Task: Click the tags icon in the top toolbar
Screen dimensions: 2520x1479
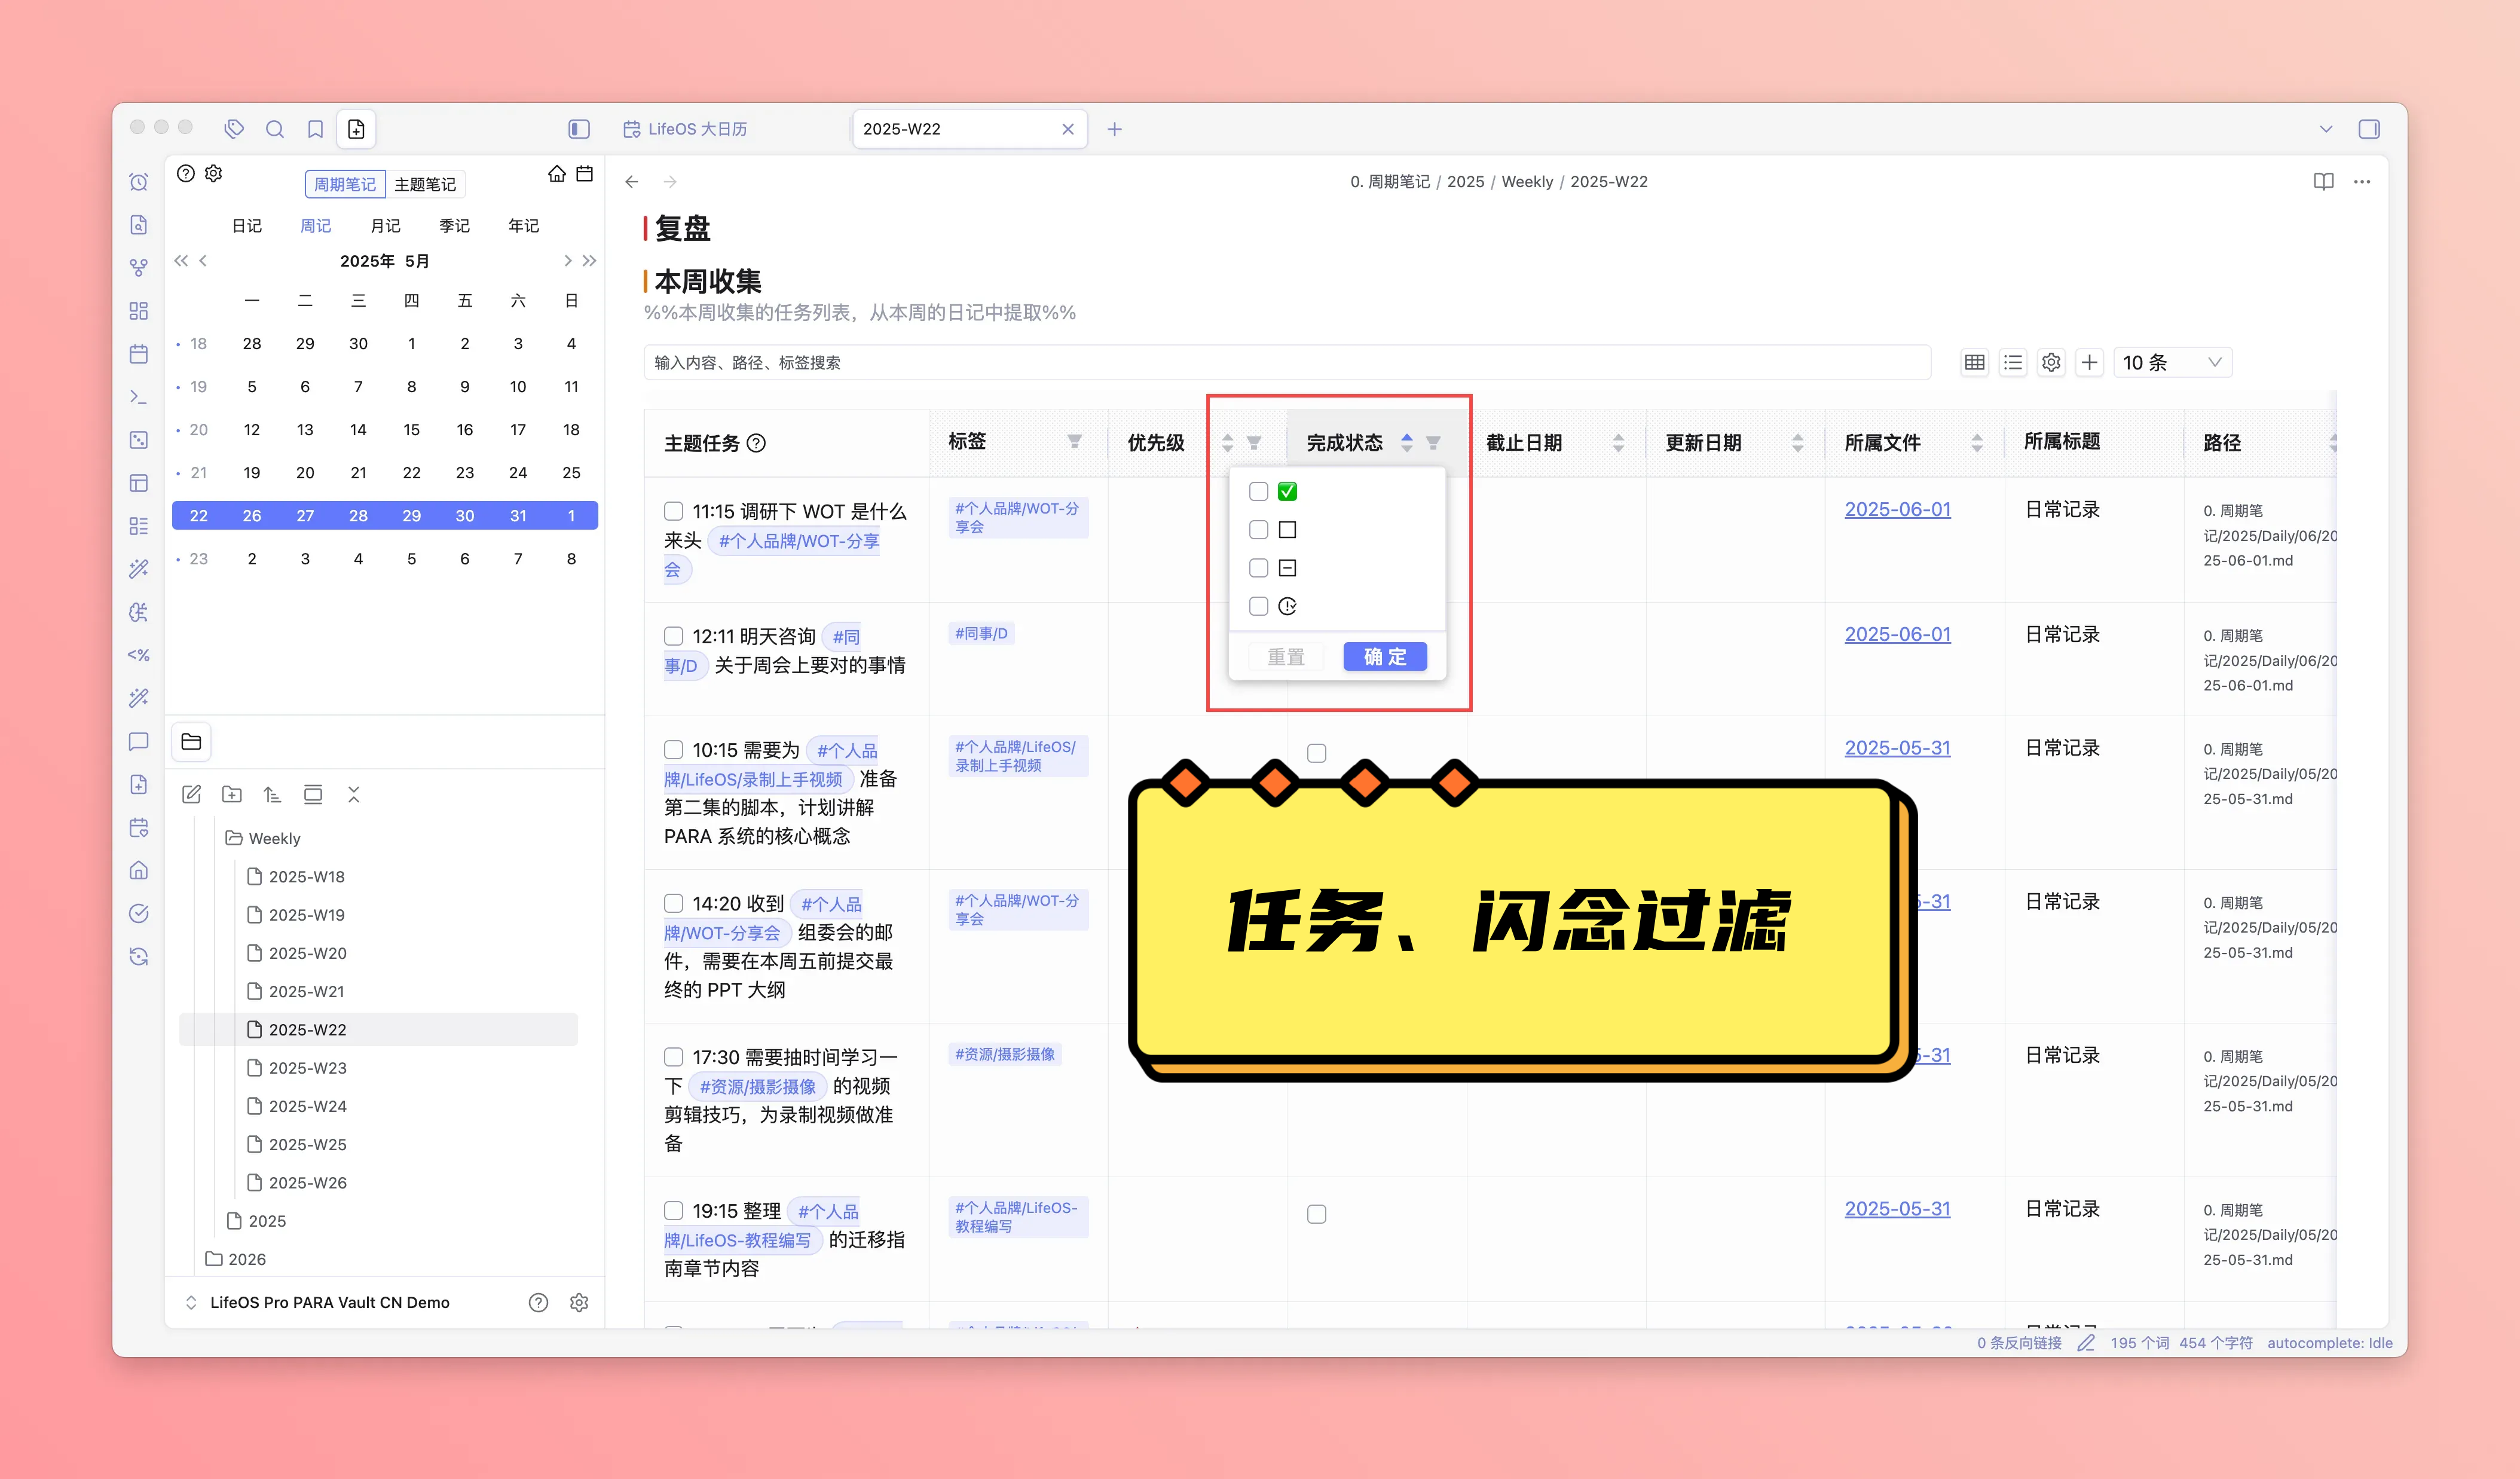Action: [234, 129]
